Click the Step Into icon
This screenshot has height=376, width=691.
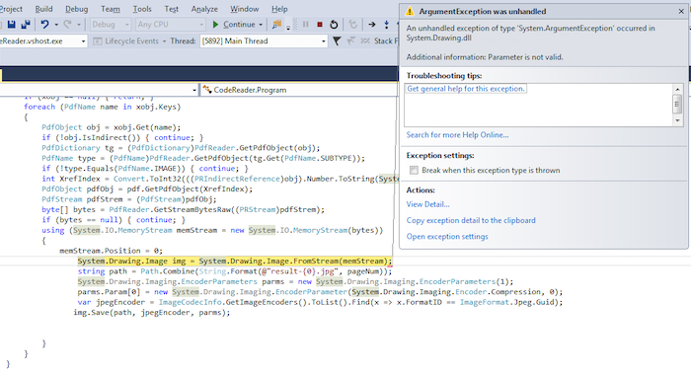[x=387, y=25]
